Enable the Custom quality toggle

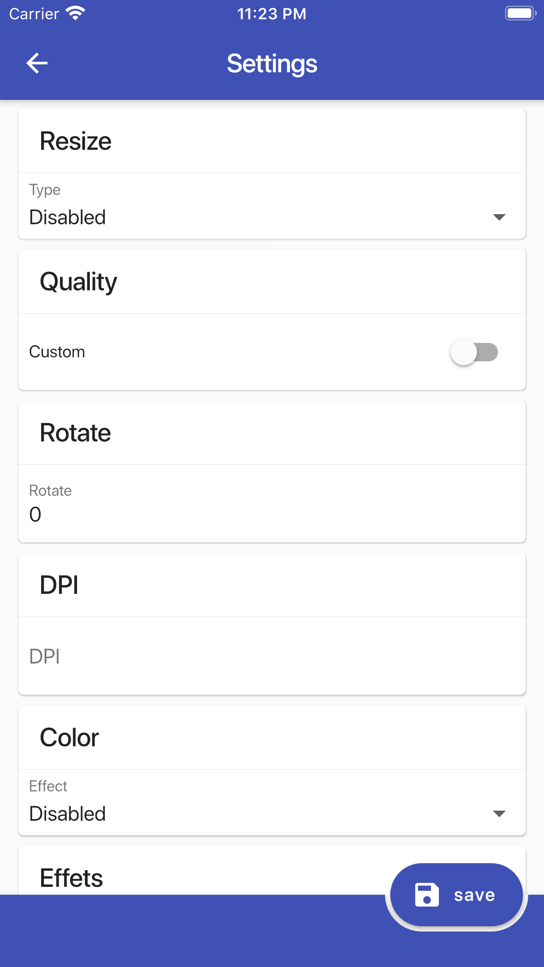pos(475,351)
